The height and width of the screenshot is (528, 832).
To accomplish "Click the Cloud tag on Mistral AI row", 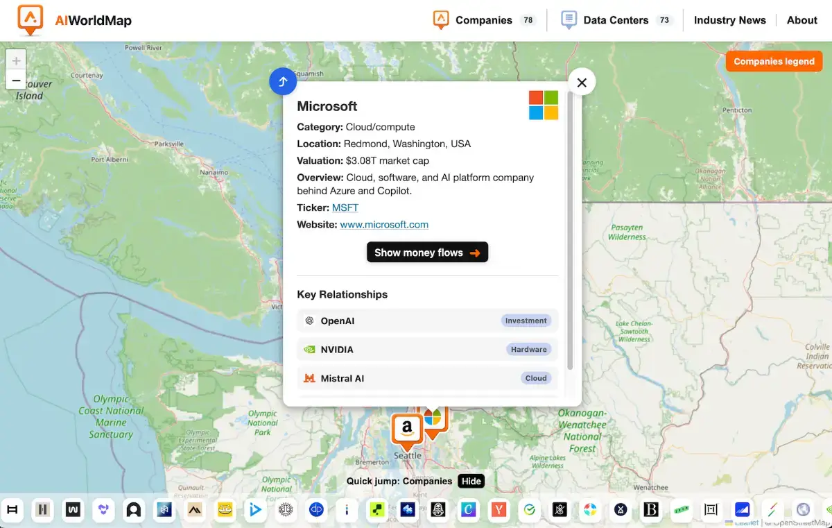I will [536, 378].
